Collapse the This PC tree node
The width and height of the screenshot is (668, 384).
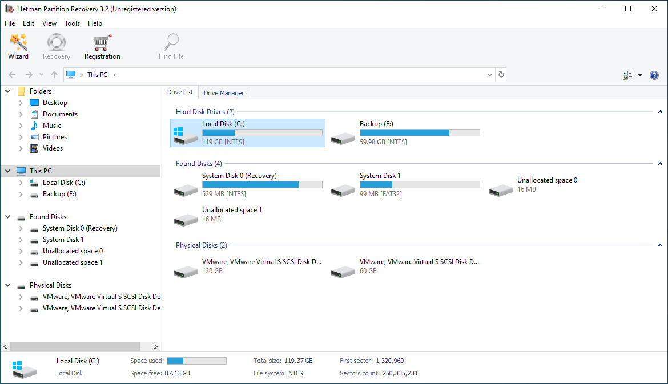(7, 171)
